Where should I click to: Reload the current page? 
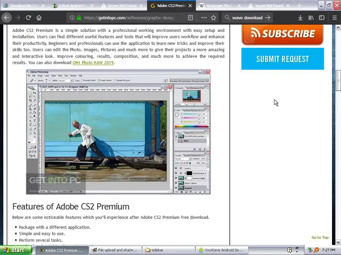28,18
